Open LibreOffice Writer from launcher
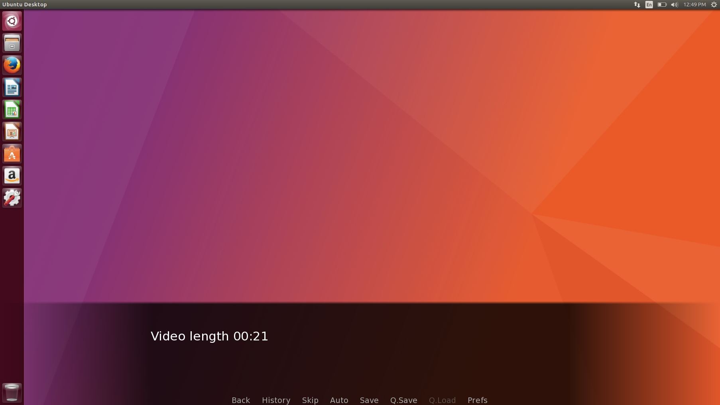Screen dimensions: 720x405 tap(12, 88)
